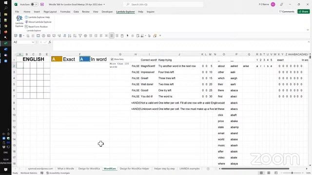312x175 pixels.
Task: Adjust the zoom slider in status bar
Action: (292, 173)
